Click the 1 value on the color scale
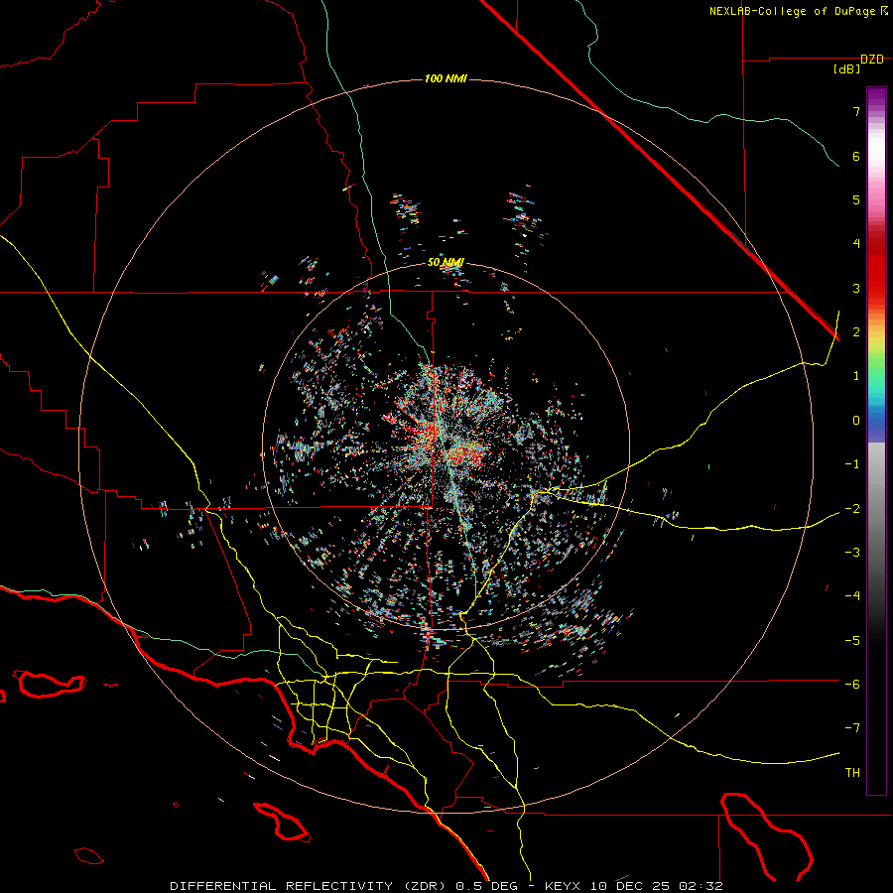The width and height of the screenshot is (893, 893). coord(856,376)
